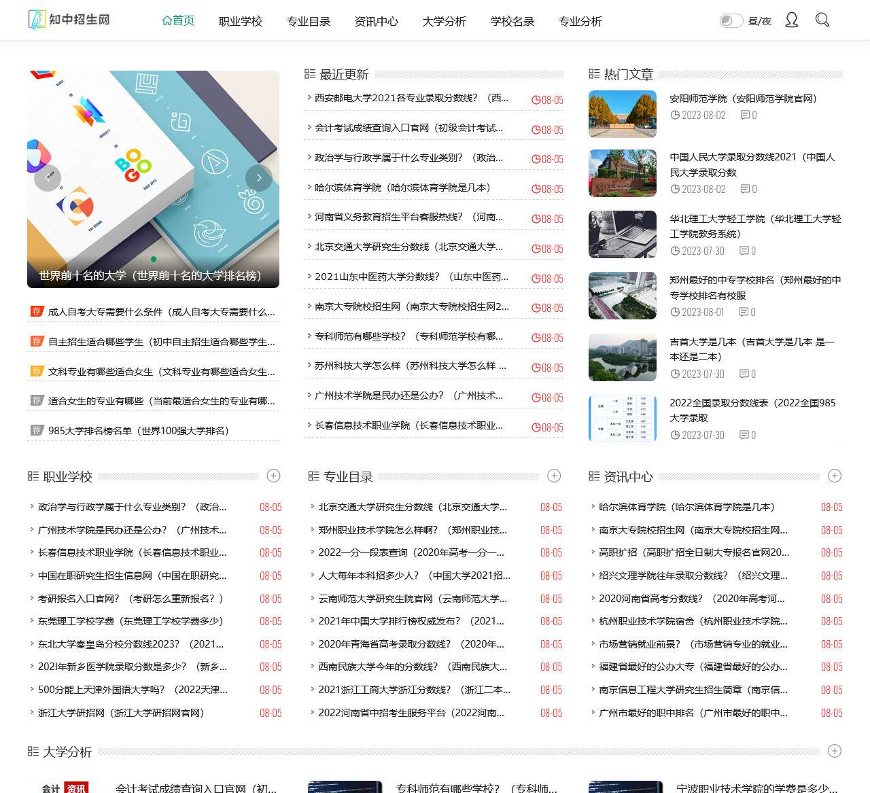Open recommended link 985大学排名榜名单
The image size is (870, 793).
(x=139, y=431)
